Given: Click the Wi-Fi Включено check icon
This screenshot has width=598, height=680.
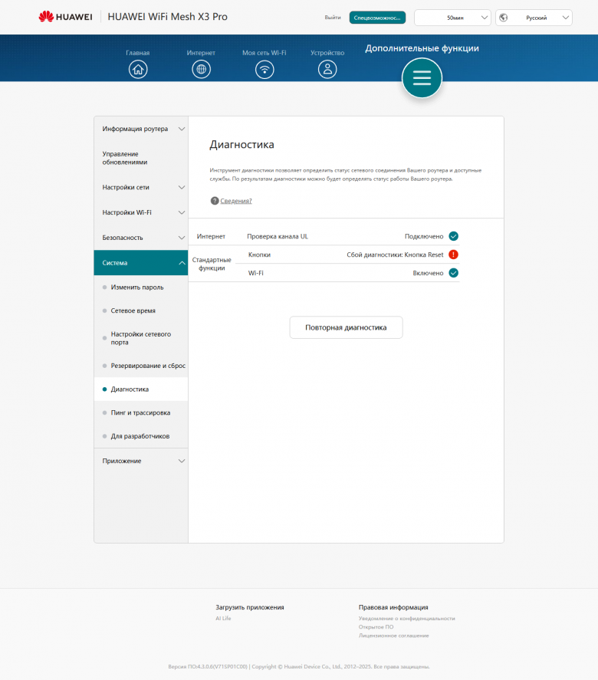Looking at the screenshot, I should pyautogui.click(x=454, y=273).
